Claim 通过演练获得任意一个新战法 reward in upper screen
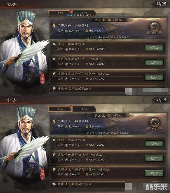Viewport: 170px width, 193px height. 154,63
